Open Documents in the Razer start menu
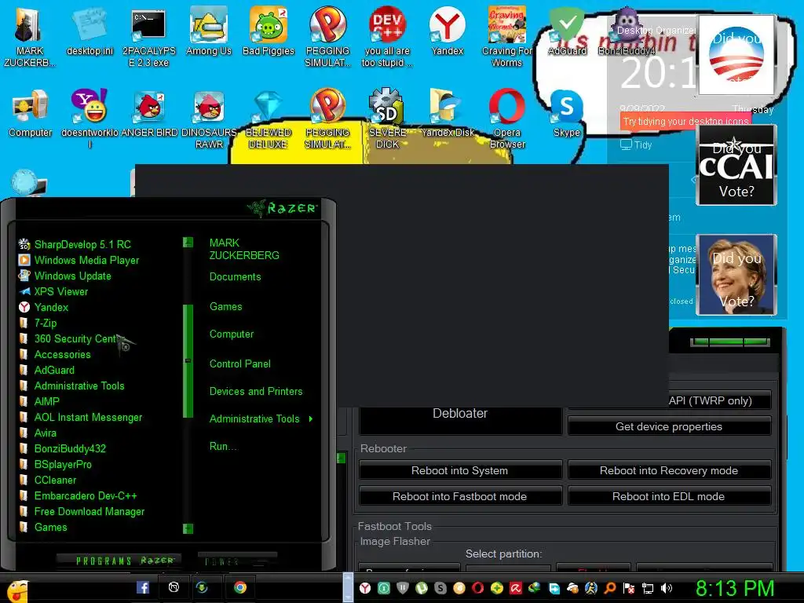This screenshot has width=804, height=603. pyautogui.click(x=236, y=277)
